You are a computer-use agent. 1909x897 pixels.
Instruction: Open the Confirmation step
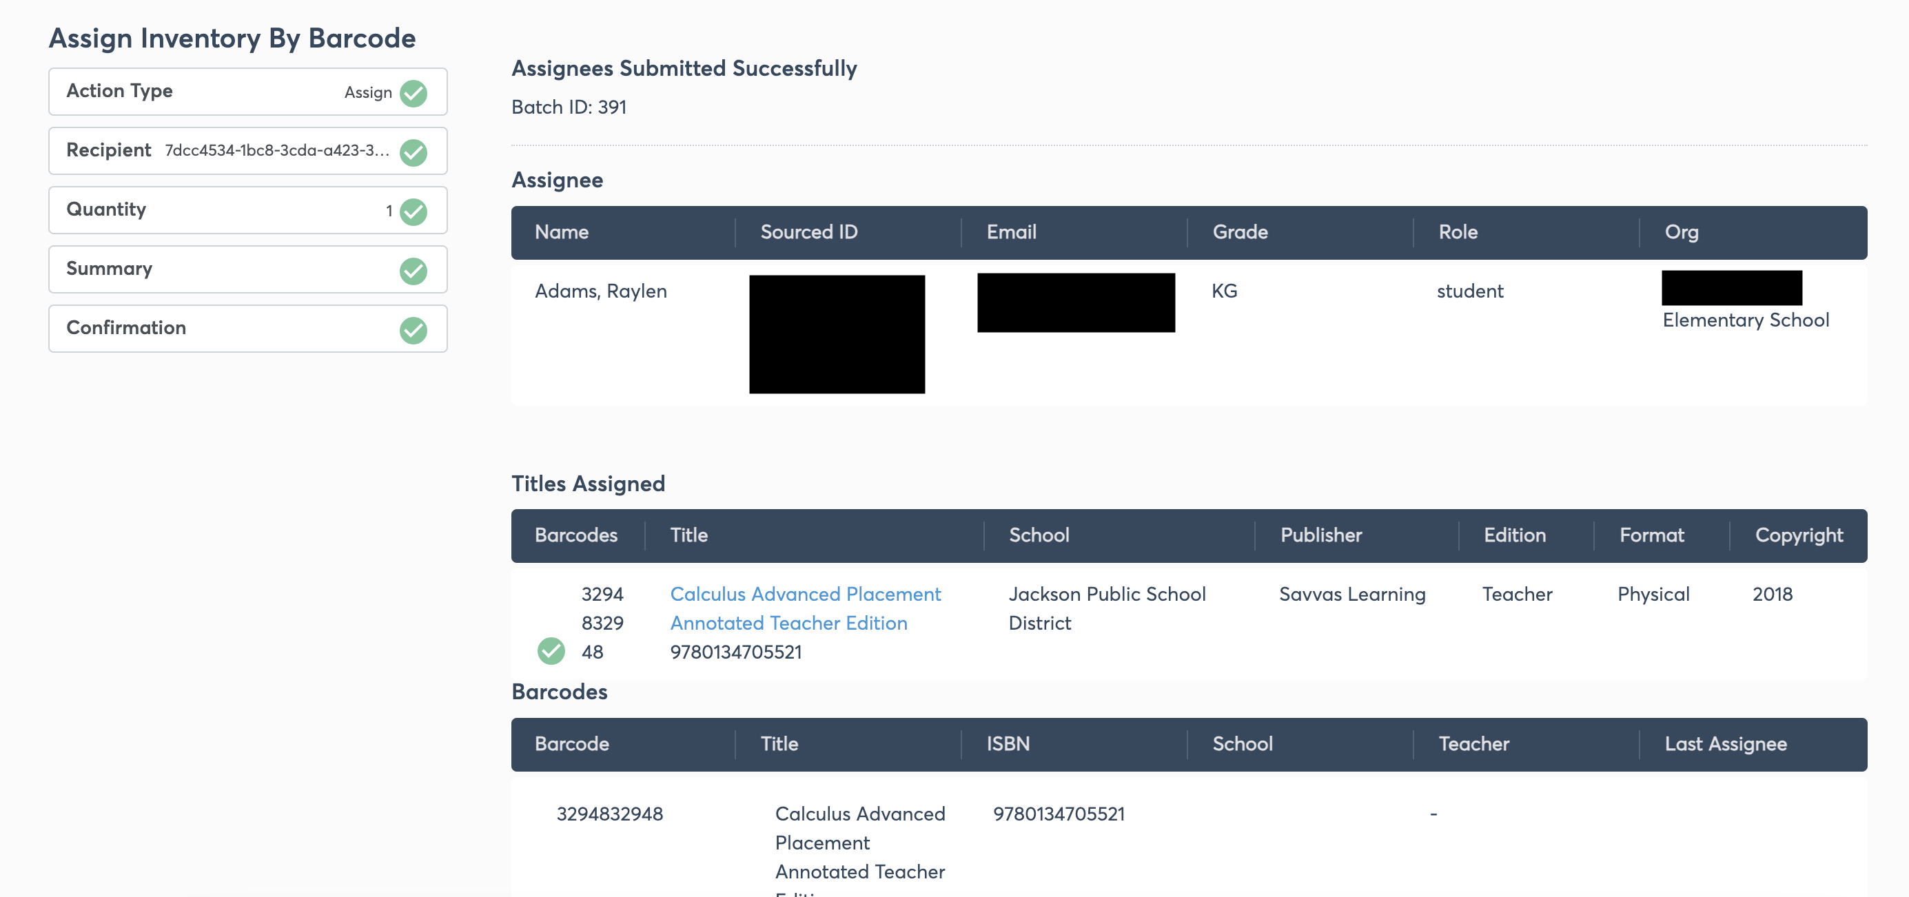coord(247,329)
